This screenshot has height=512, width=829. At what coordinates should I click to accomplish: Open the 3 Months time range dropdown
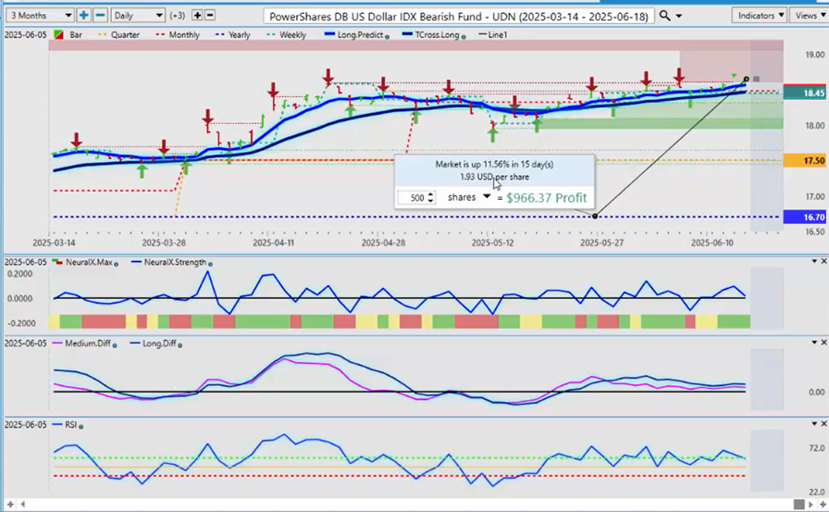point(40,16)
